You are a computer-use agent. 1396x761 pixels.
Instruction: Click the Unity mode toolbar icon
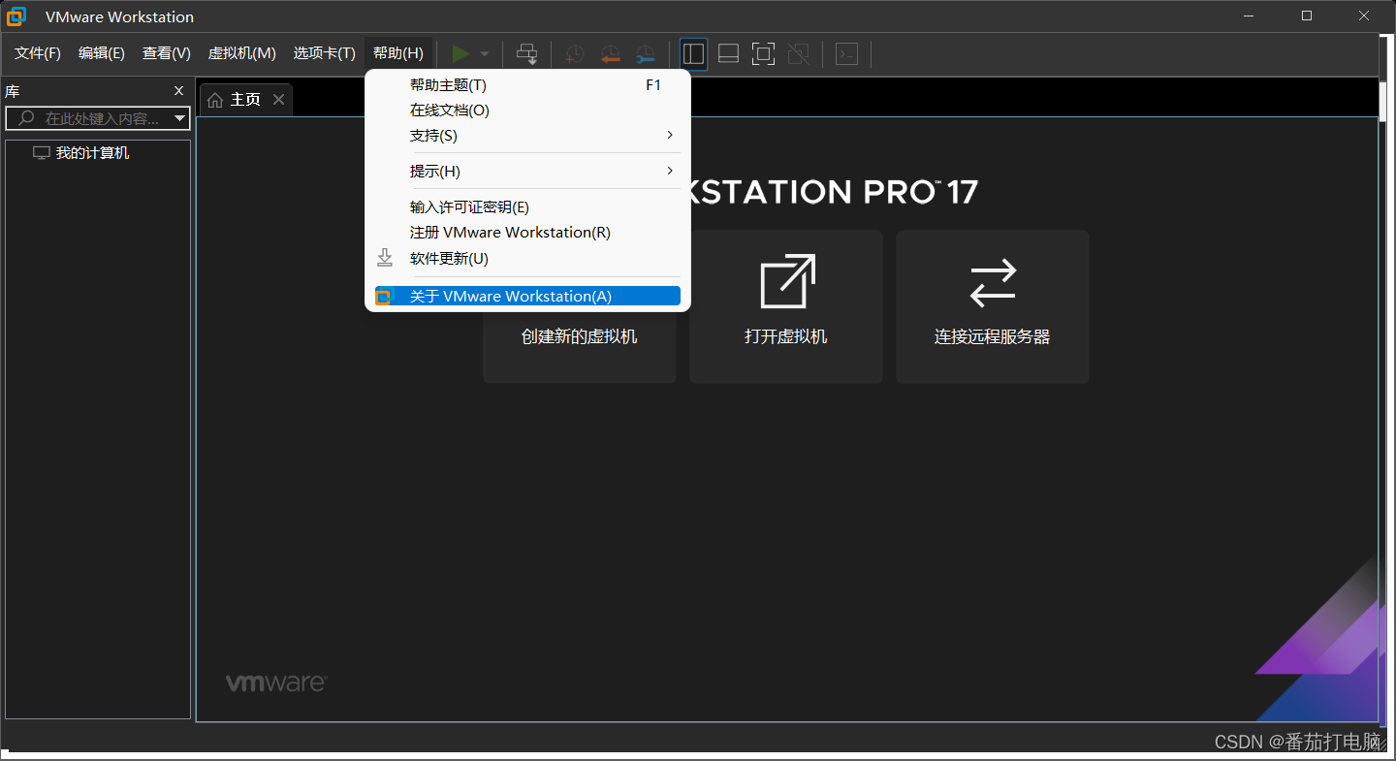coord(798,54)
